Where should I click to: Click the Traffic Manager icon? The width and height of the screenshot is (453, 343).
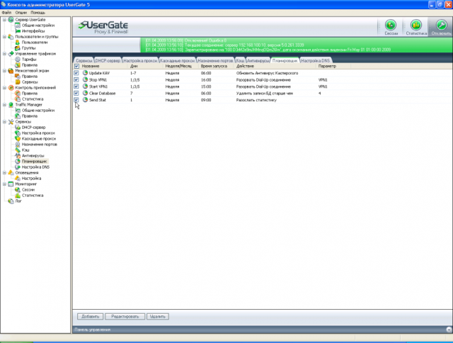coord(11,105)
